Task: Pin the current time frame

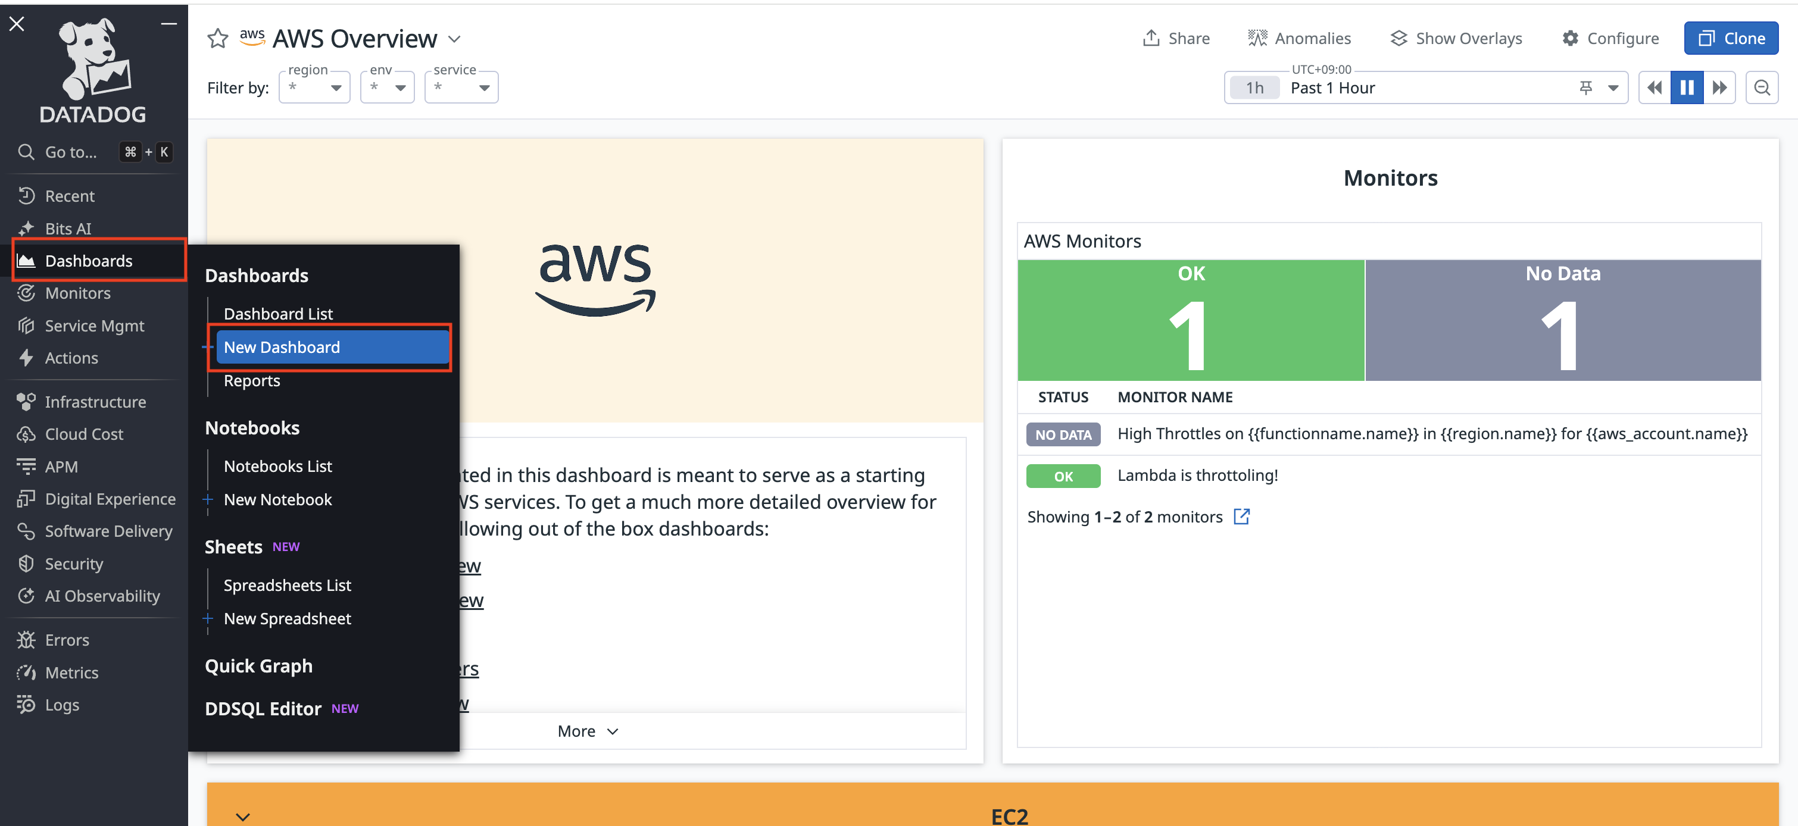Action: pos(1586,88)
